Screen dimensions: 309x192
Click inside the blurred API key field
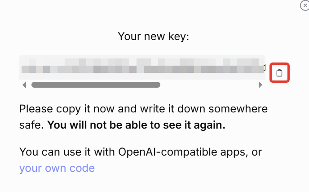(142, 66)
